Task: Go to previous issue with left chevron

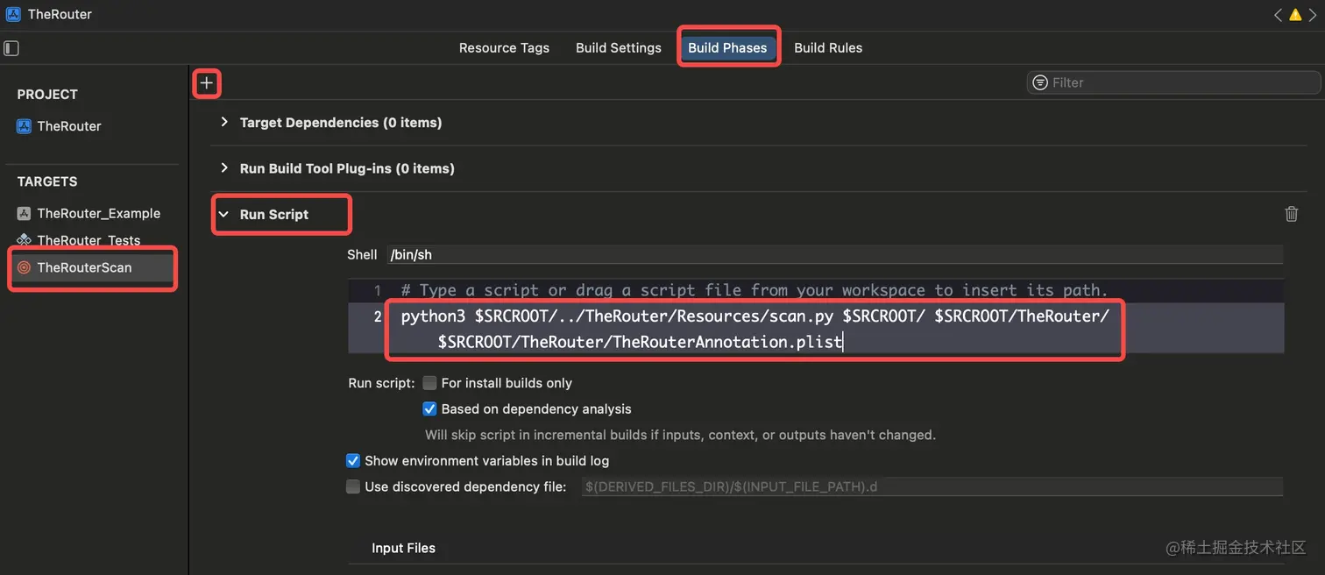Action: [1278, 14]
